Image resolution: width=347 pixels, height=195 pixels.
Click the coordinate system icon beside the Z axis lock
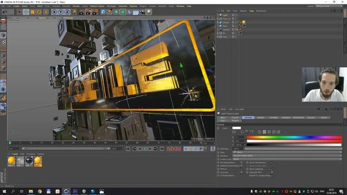click(x=74, y=12)
